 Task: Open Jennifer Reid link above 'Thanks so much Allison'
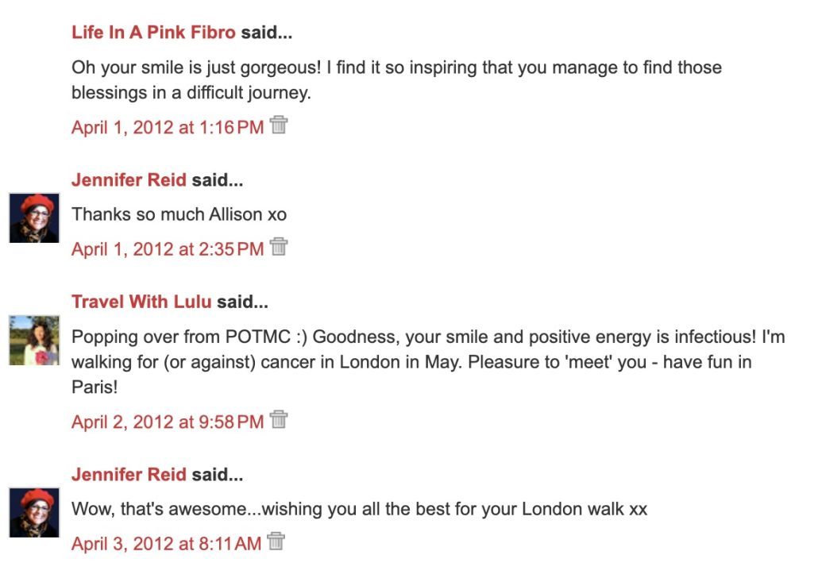coord(129,180)
